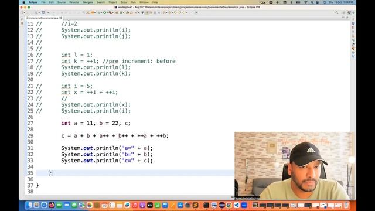Open Apple TV from the dock
375x211 pixels.
[x=150, y=205]
